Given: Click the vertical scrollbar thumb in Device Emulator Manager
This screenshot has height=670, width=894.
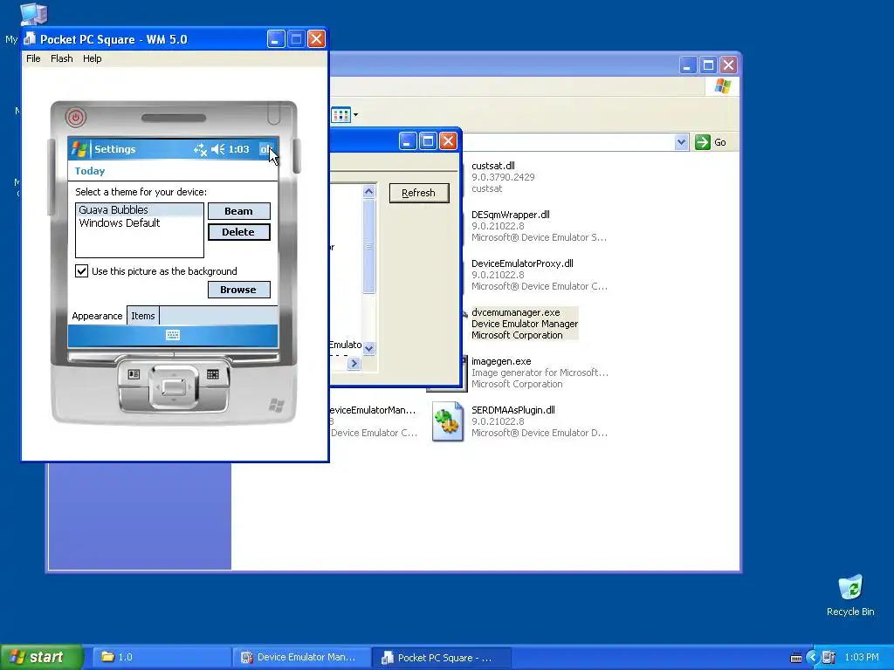Looking at the screenshot, I should point(369,246).
